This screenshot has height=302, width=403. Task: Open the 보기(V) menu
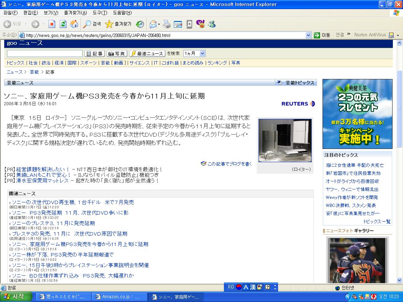tap(51, 13)
